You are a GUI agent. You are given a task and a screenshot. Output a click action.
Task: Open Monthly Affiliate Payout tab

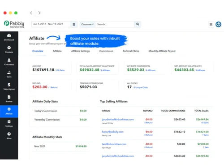click(x=162, y=51)
